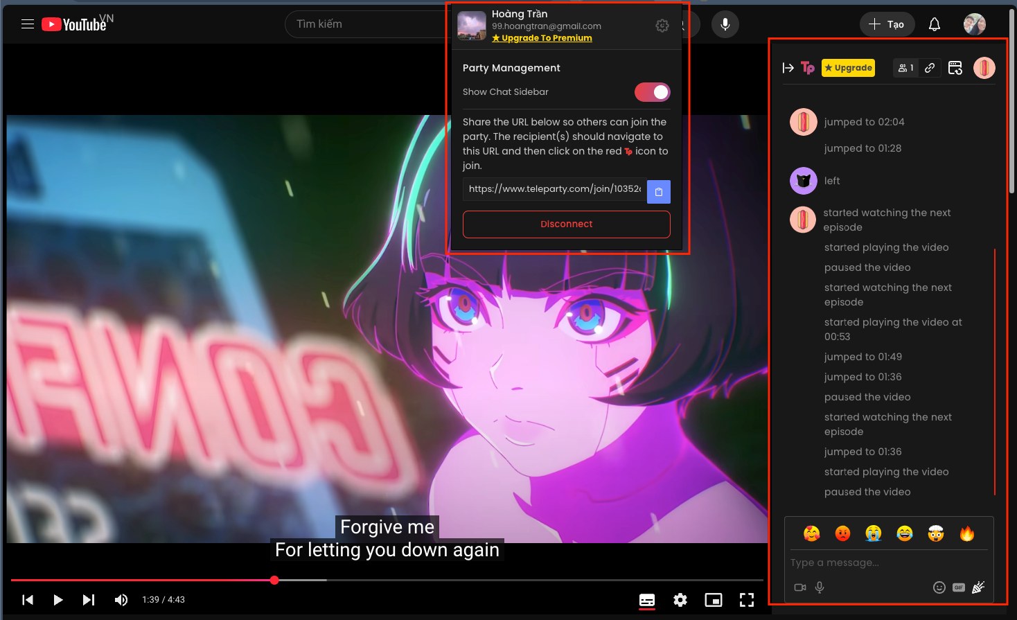
Task: Skip to previous video
Action: pos(28,600)
